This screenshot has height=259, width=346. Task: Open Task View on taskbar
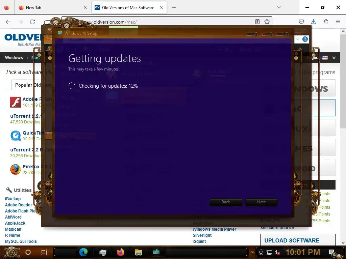point(44,252)
